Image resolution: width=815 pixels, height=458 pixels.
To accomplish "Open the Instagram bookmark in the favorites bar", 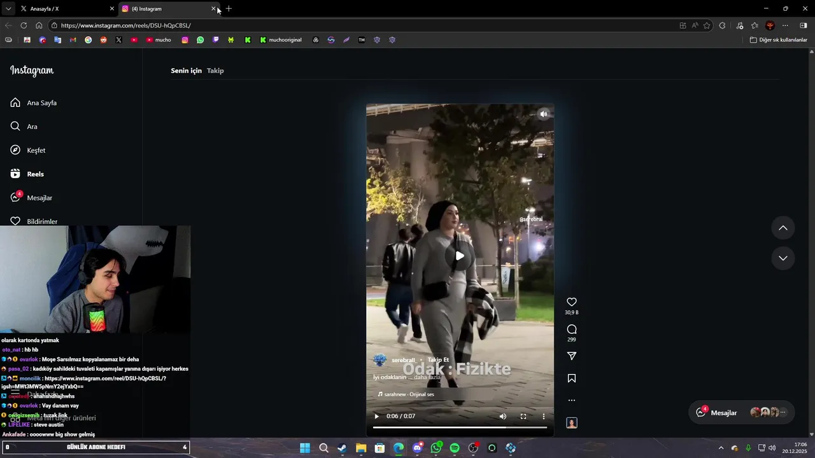I will pos(185,40).
